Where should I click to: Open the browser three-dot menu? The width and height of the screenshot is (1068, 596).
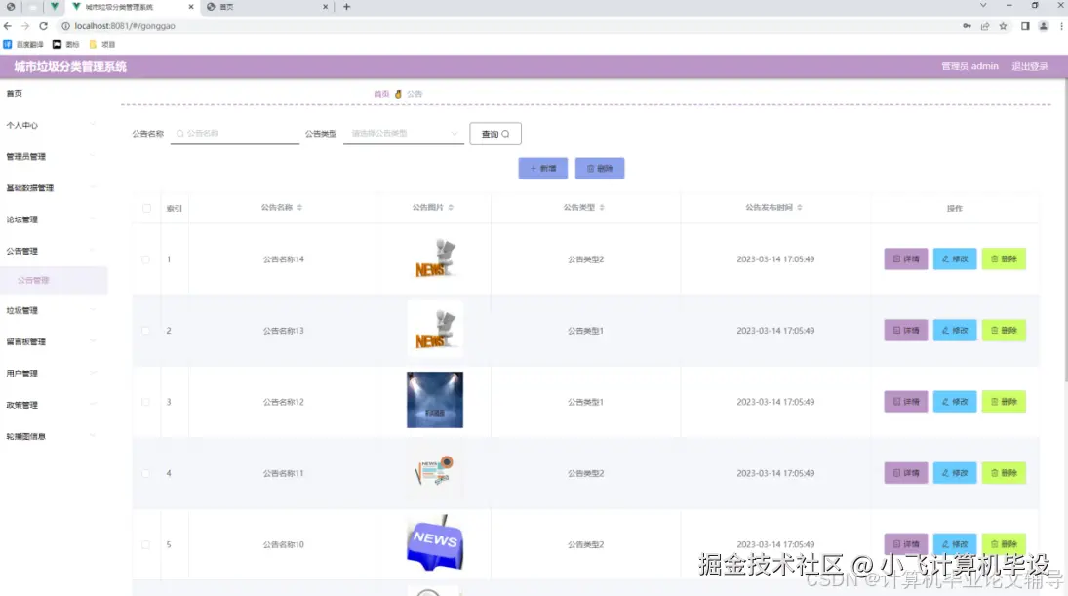pos(1061,26)
